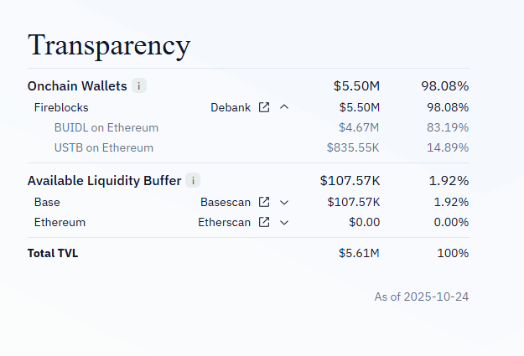
Task: Click the Total TVL label
Action: [53, 253]
